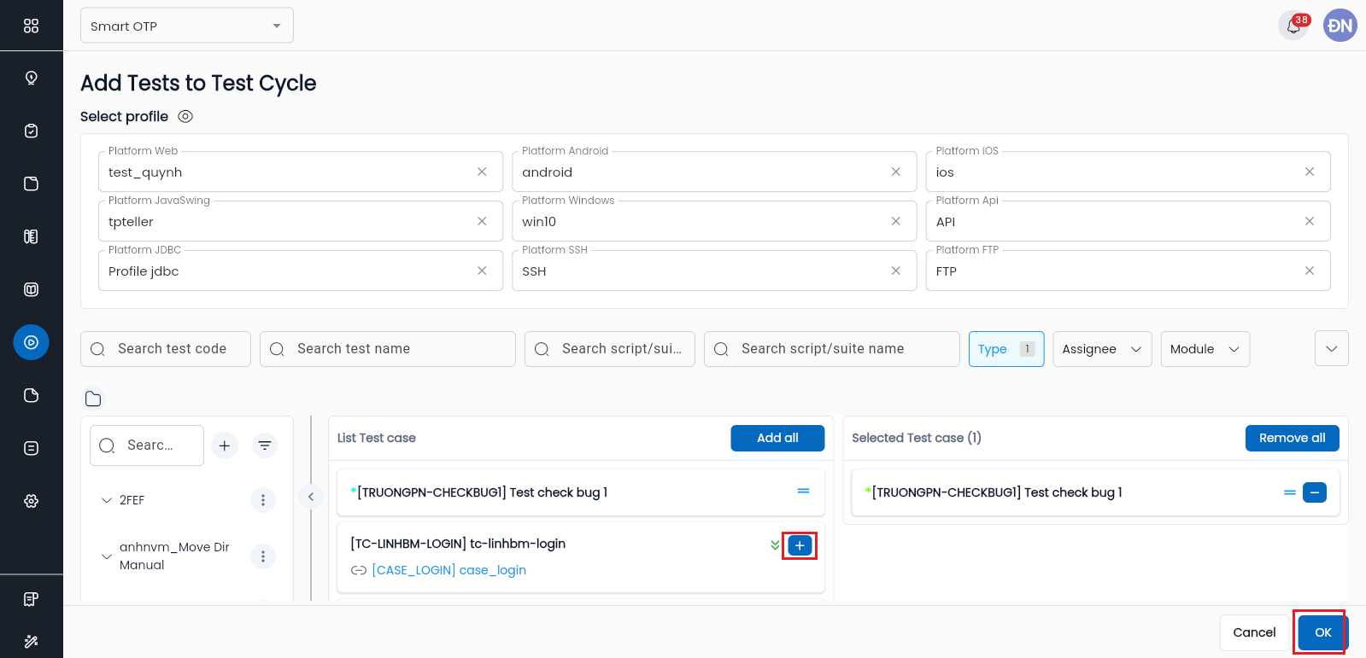Remove selected Test check bug 1 case
Screen dimensions: 1366x658
[1314, 492]
